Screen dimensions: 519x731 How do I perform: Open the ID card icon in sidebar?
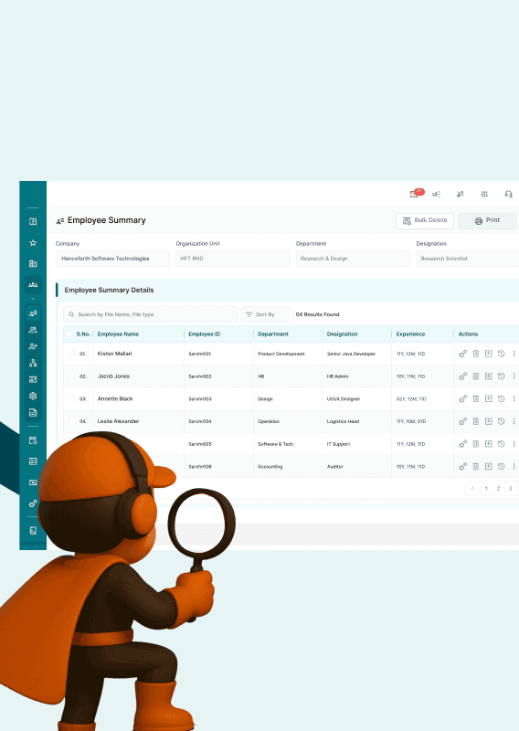(33, 379)
